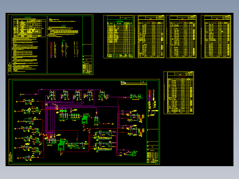Select the last hopper tank in top row
Viewport: 239px width, 179px height.
[102, 95]
